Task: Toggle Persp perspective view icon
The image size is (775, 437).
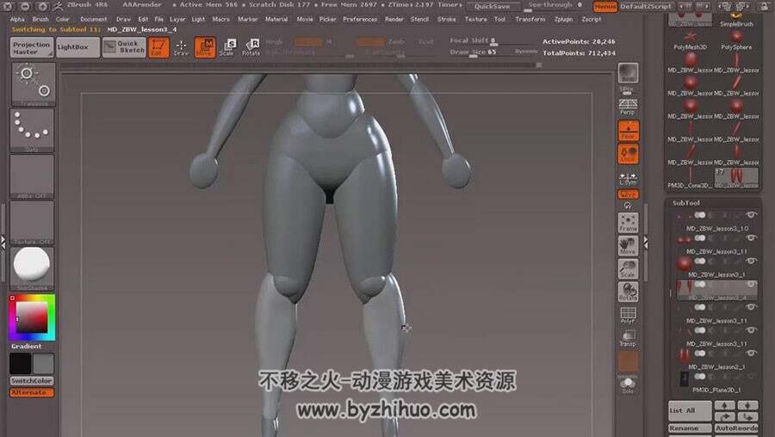Action: pos(628,107)
